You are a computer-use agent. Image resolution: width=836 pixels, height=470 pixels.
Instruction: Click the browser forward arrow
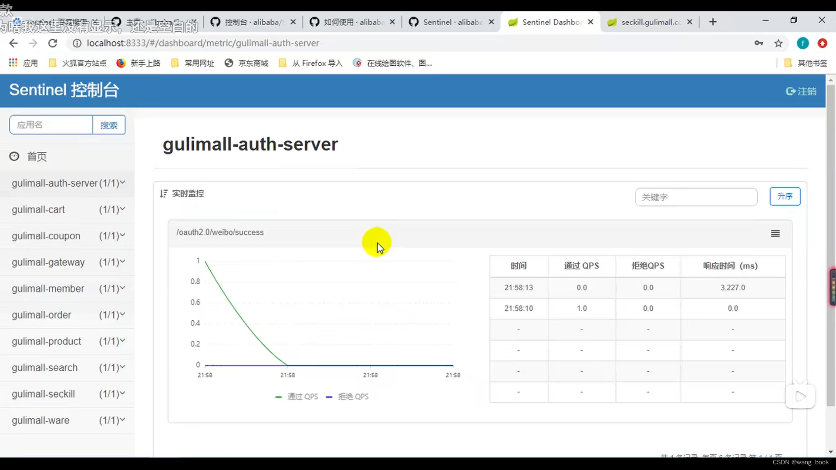click(x=33, y=43)
